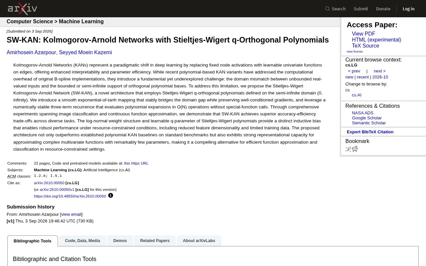
Task: Click the '[v1]' version label
Action: 10,221
